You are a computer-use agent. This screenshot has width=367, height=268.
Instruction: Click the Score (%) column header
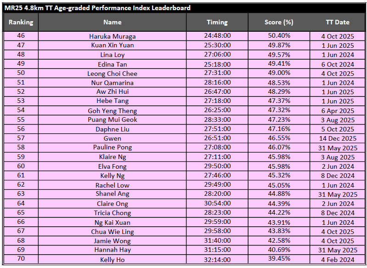[279, 22]
